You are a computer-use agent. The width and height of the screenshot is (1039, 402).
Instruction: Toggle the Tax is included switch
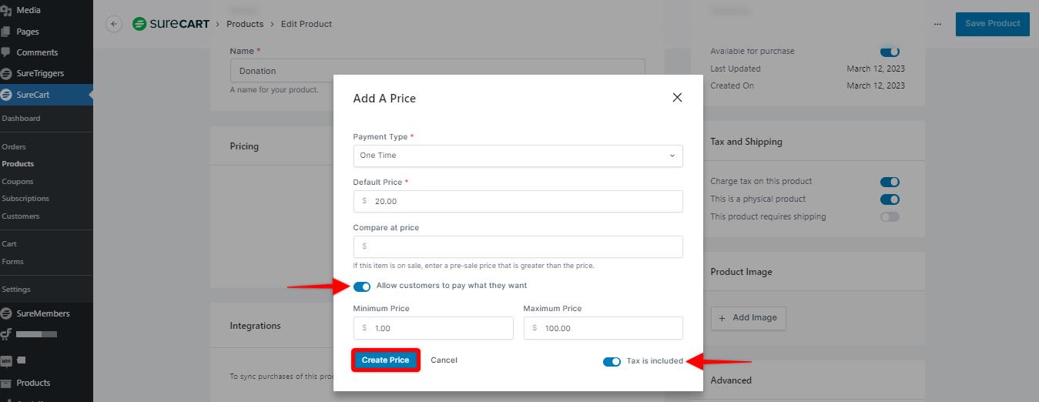coord(612,361)
